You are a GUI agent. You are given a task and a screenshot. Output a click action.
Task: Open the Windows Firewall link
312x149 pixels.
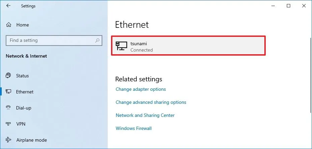pos(134,128)
